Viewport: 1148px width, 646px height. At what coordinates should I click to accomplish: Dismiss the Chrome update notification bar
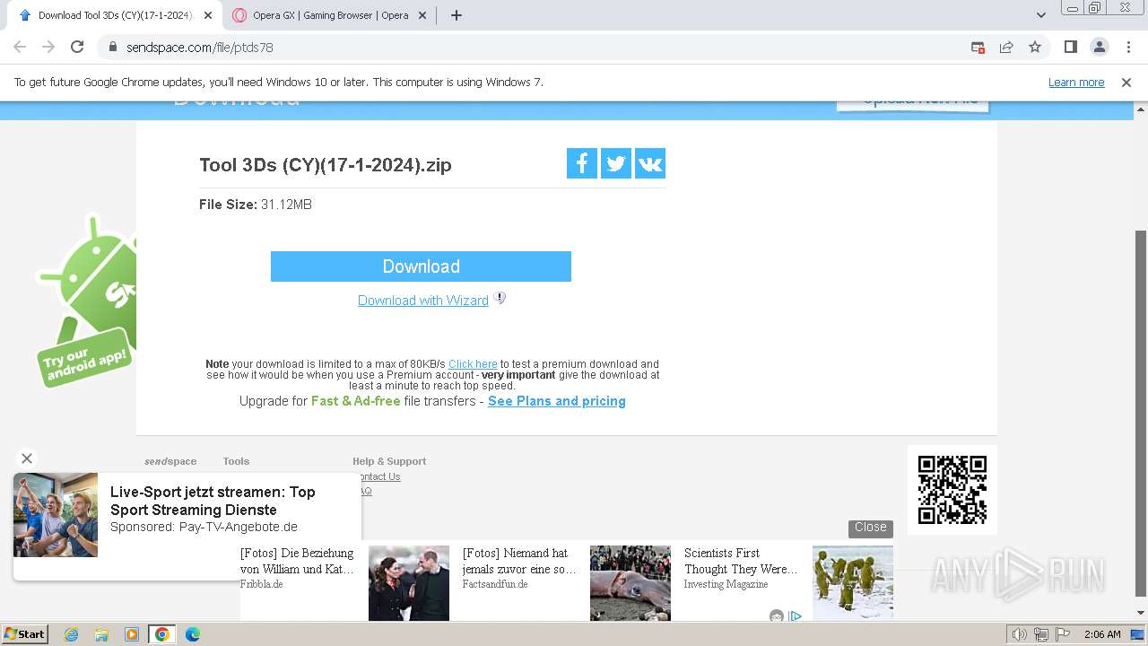[x=1126, y=82]
